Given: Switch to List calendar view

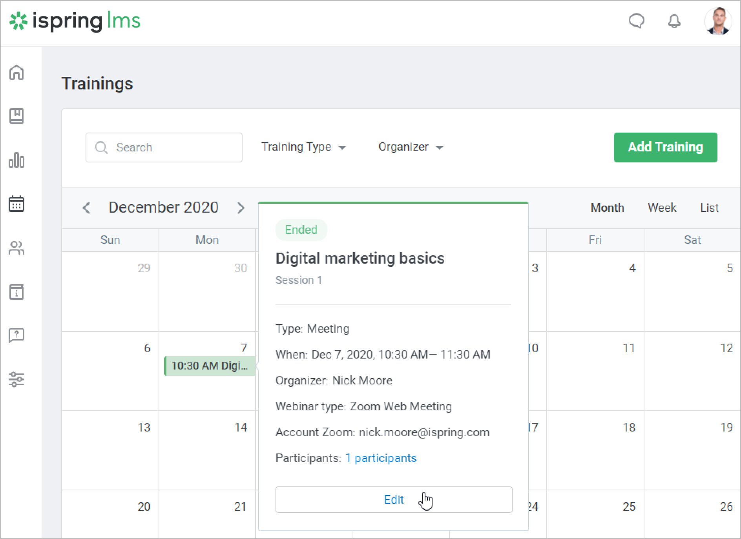Looking at the screenshot, I should 709,208.
